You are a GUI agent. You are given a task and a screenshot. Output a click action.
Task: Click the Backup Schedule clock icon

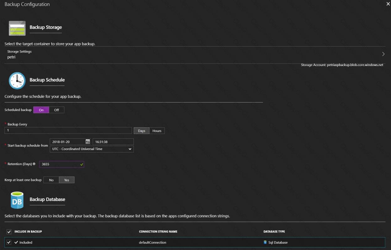(17, 80)
